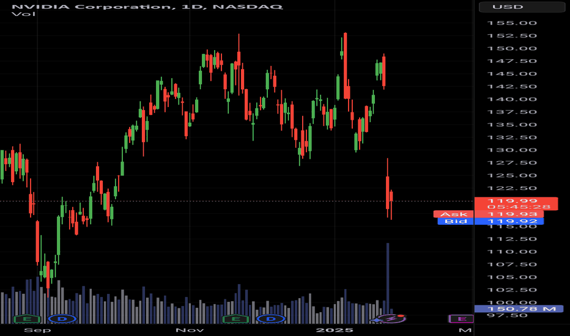This screenshot has width=570, height=336.
Task: Click the 155.00 price axis label
Action: pyautogui.click(x=512, y=23)
